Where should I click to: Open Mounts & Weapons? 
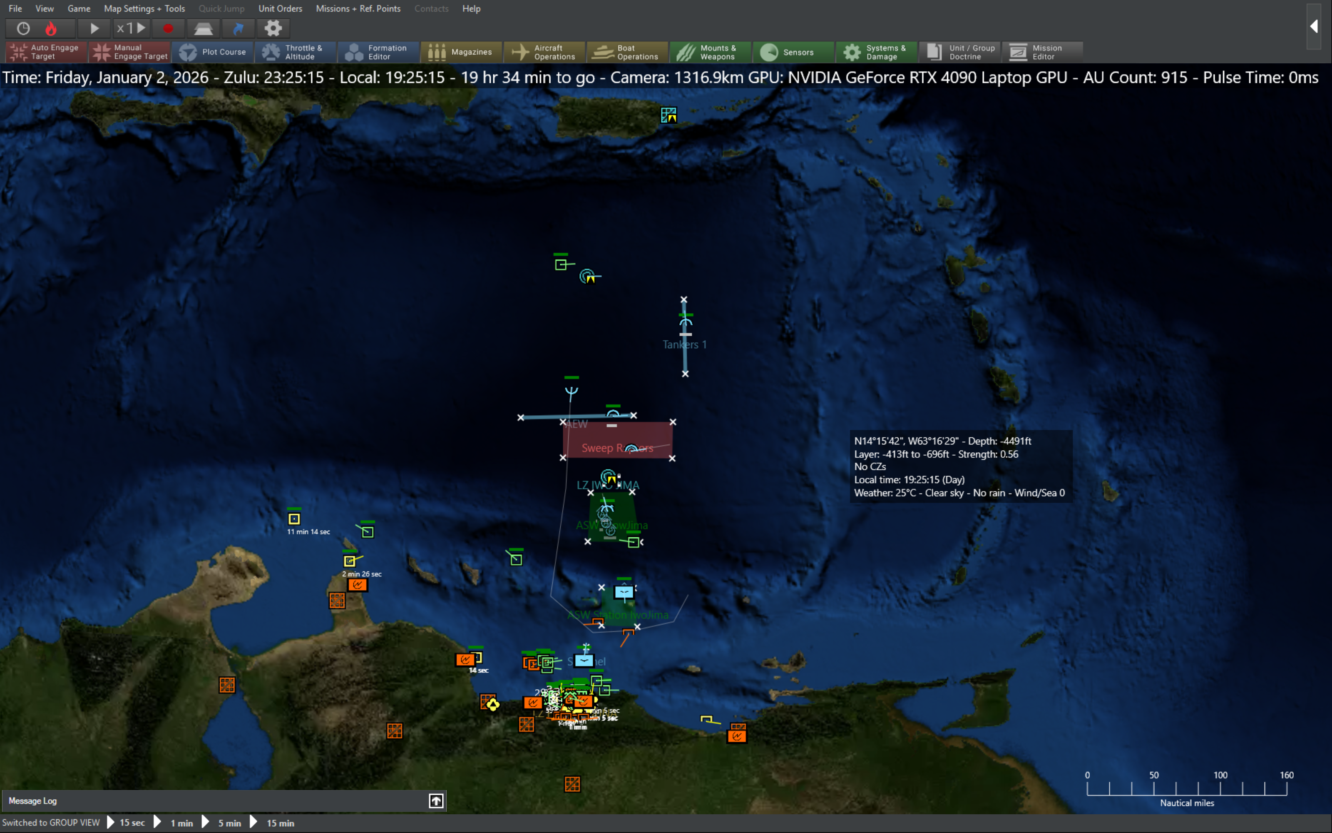point(711,52)
